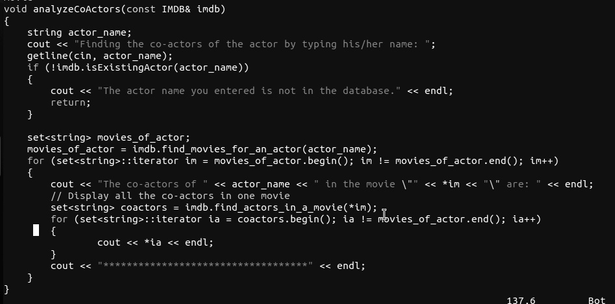The image size is (615, 304).
Task: Click the asterisk separator string
Action: [x=205, y=266]
